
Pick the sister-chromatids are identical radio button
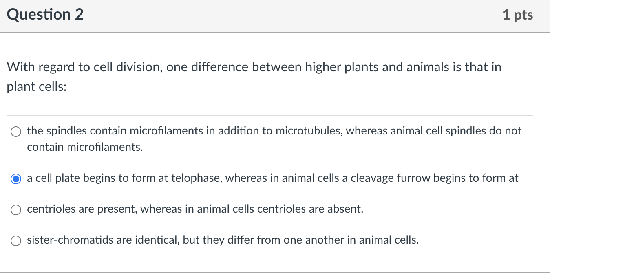pyautogui.click(x=16, y=240)
